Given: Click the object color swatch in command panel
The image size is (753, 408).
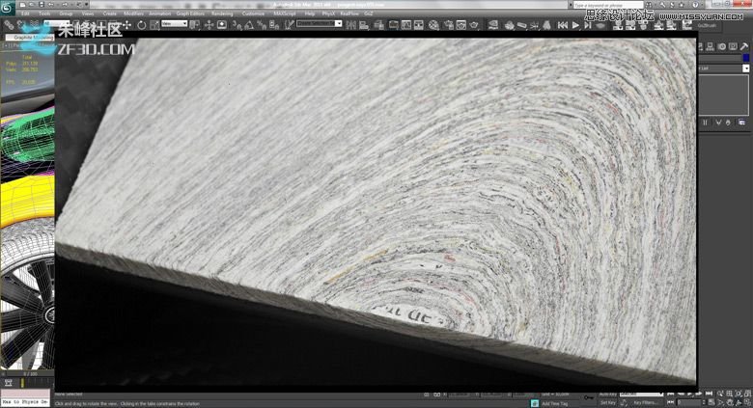Looking at the screenshot, I should pyautogui.click(x=746, y=58).
